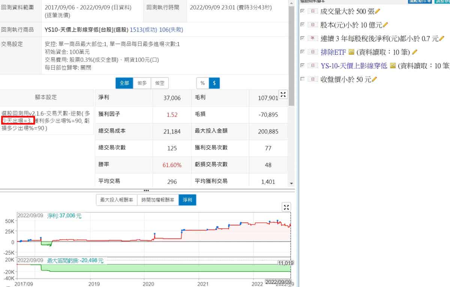
Task: Open frequency selector on 連續 3 年每股稅後淨利 row
Action: [x=312, y=39]
